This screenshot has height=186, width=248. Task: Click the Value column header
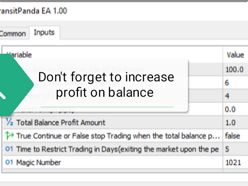(x=236, y=55)
